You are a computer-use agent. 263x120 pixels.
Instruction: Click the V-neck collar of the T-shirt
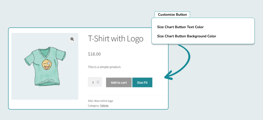[x=45, y=53]
